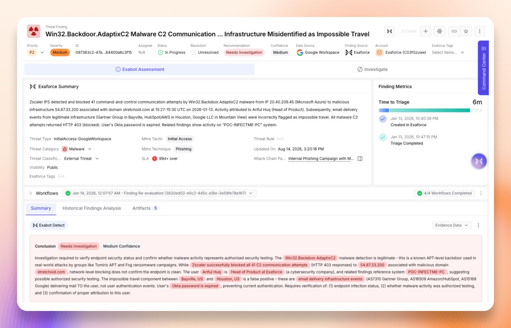Click the Google Workspace data source logo

300,53
